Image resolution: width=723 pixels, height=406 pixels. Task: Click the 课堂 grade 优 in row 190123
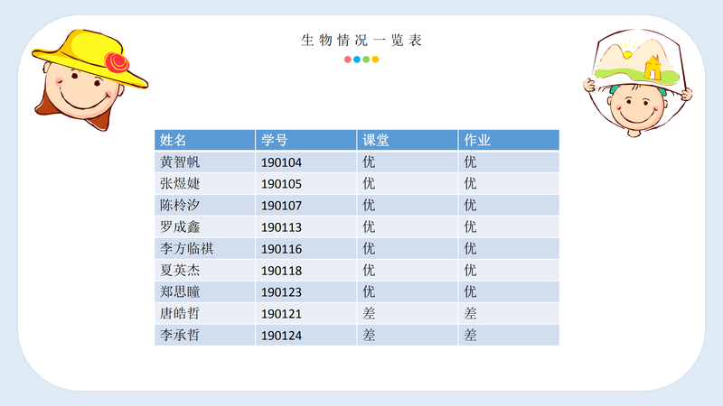369,291
